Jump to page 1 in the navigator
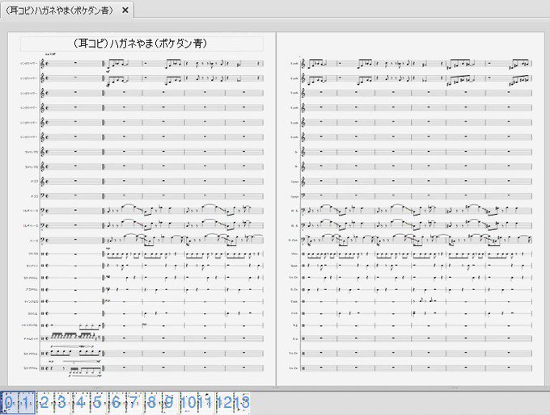The width and height of the screenshot is (550, 415). (x=27, y=402)
